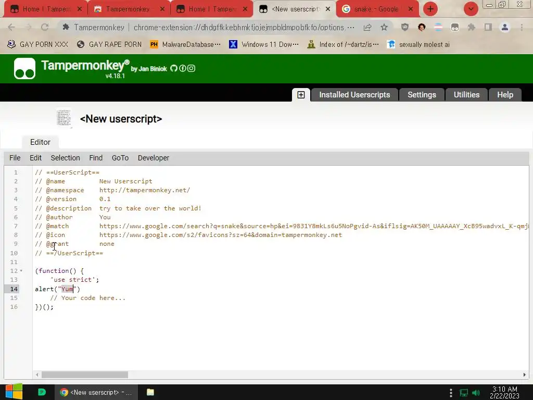
Task: Open File Explorer from the taskbar
Action: pyautogui.click(x=150, y=392)
